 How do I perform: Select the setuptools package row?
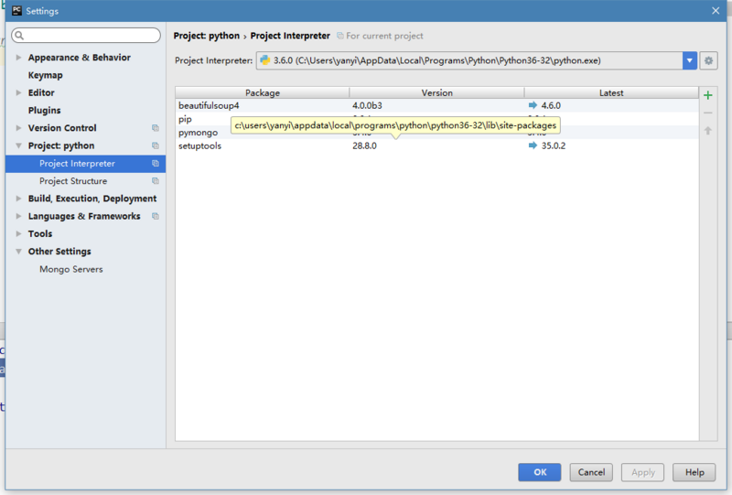tap(437, 145)
